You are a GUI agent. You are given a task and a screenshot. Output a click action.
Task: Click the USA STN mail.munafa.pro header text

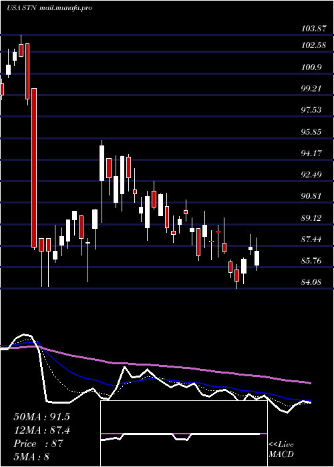click(x=49, y=8)
